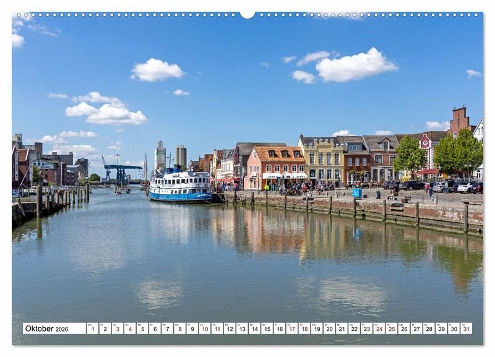Click day 20 in the calendar strip

point(330,329)
